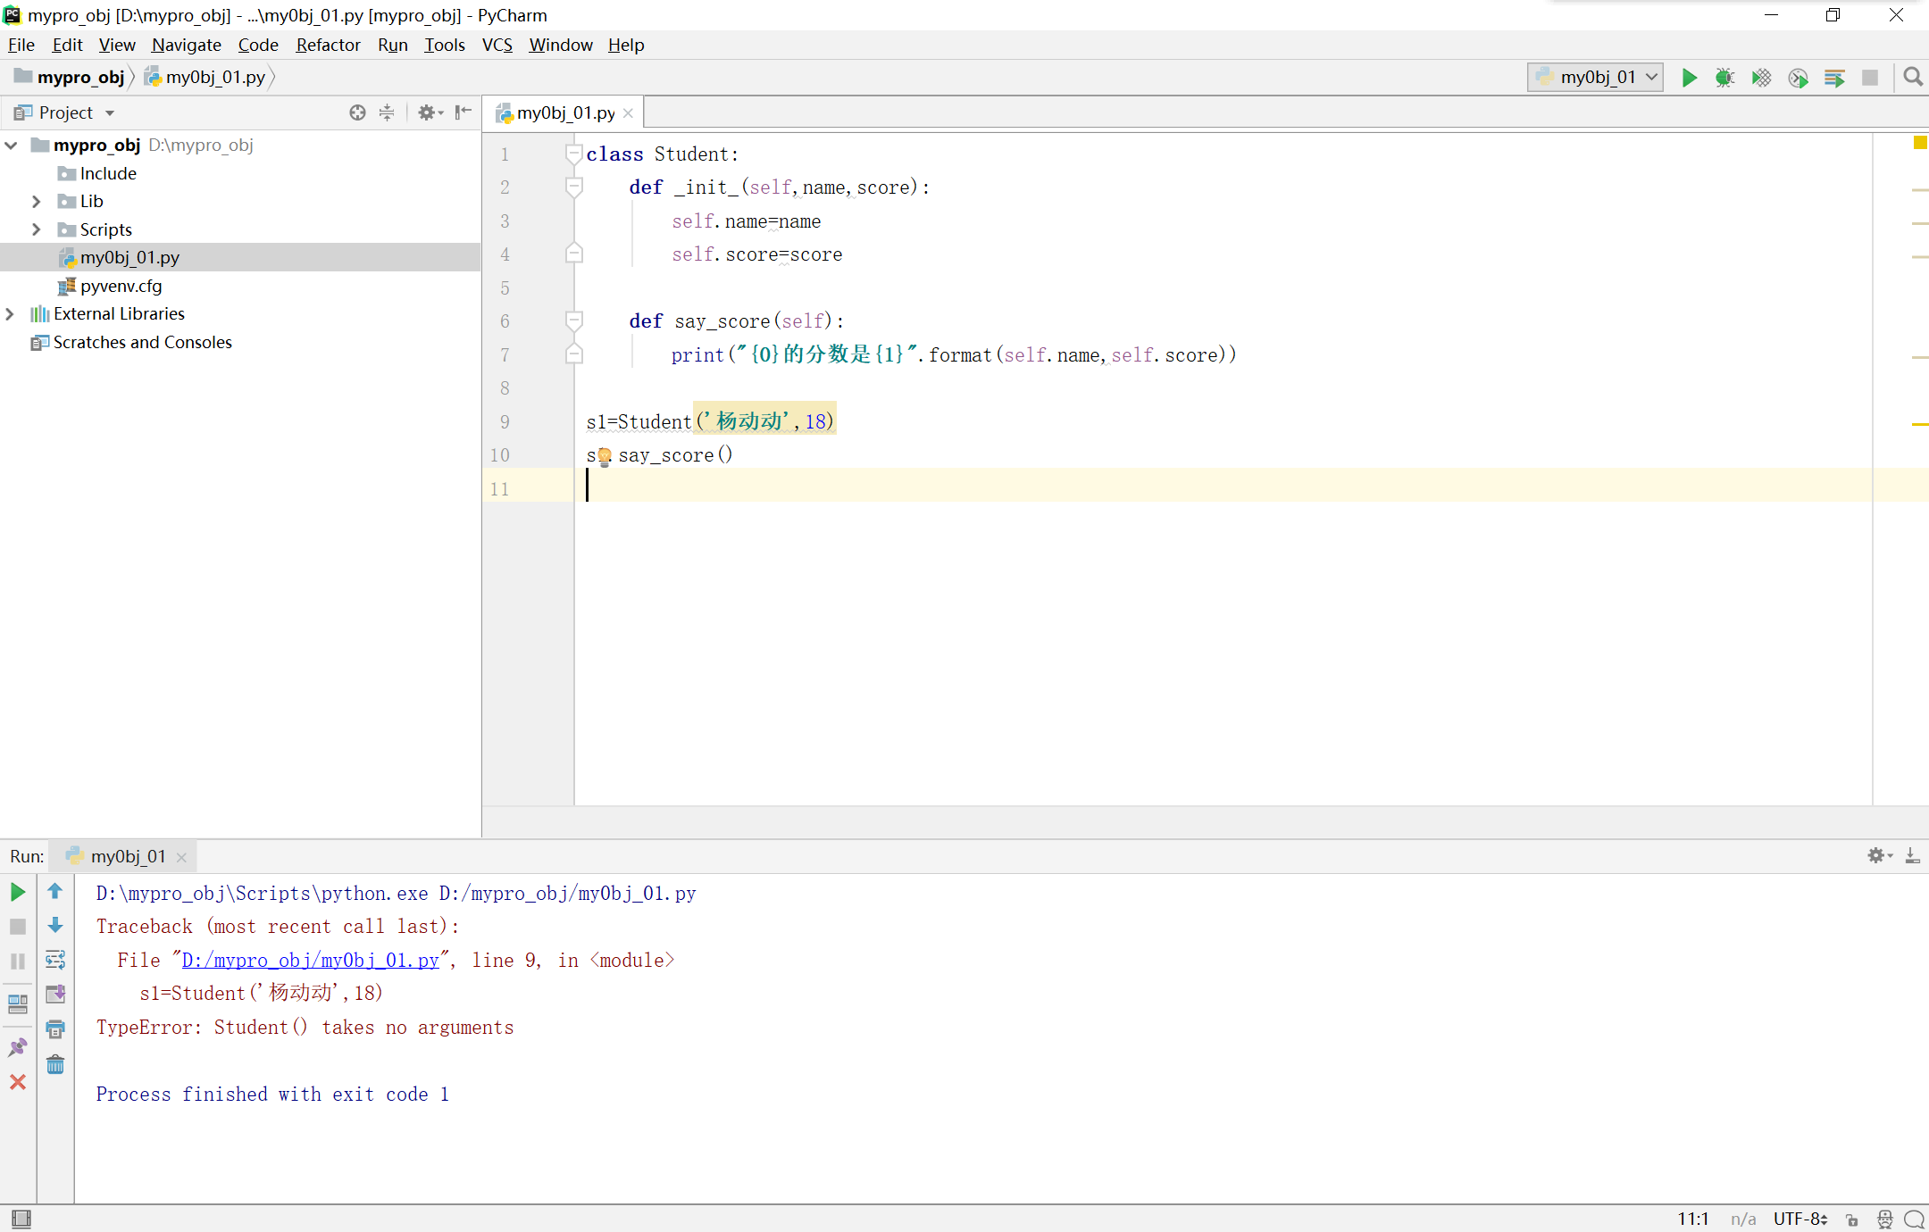Image resolution: width=1929 pixels, height=1232 pixels.
Task: Toggle read-only lock icon in status bar
Action: 1852,1220
